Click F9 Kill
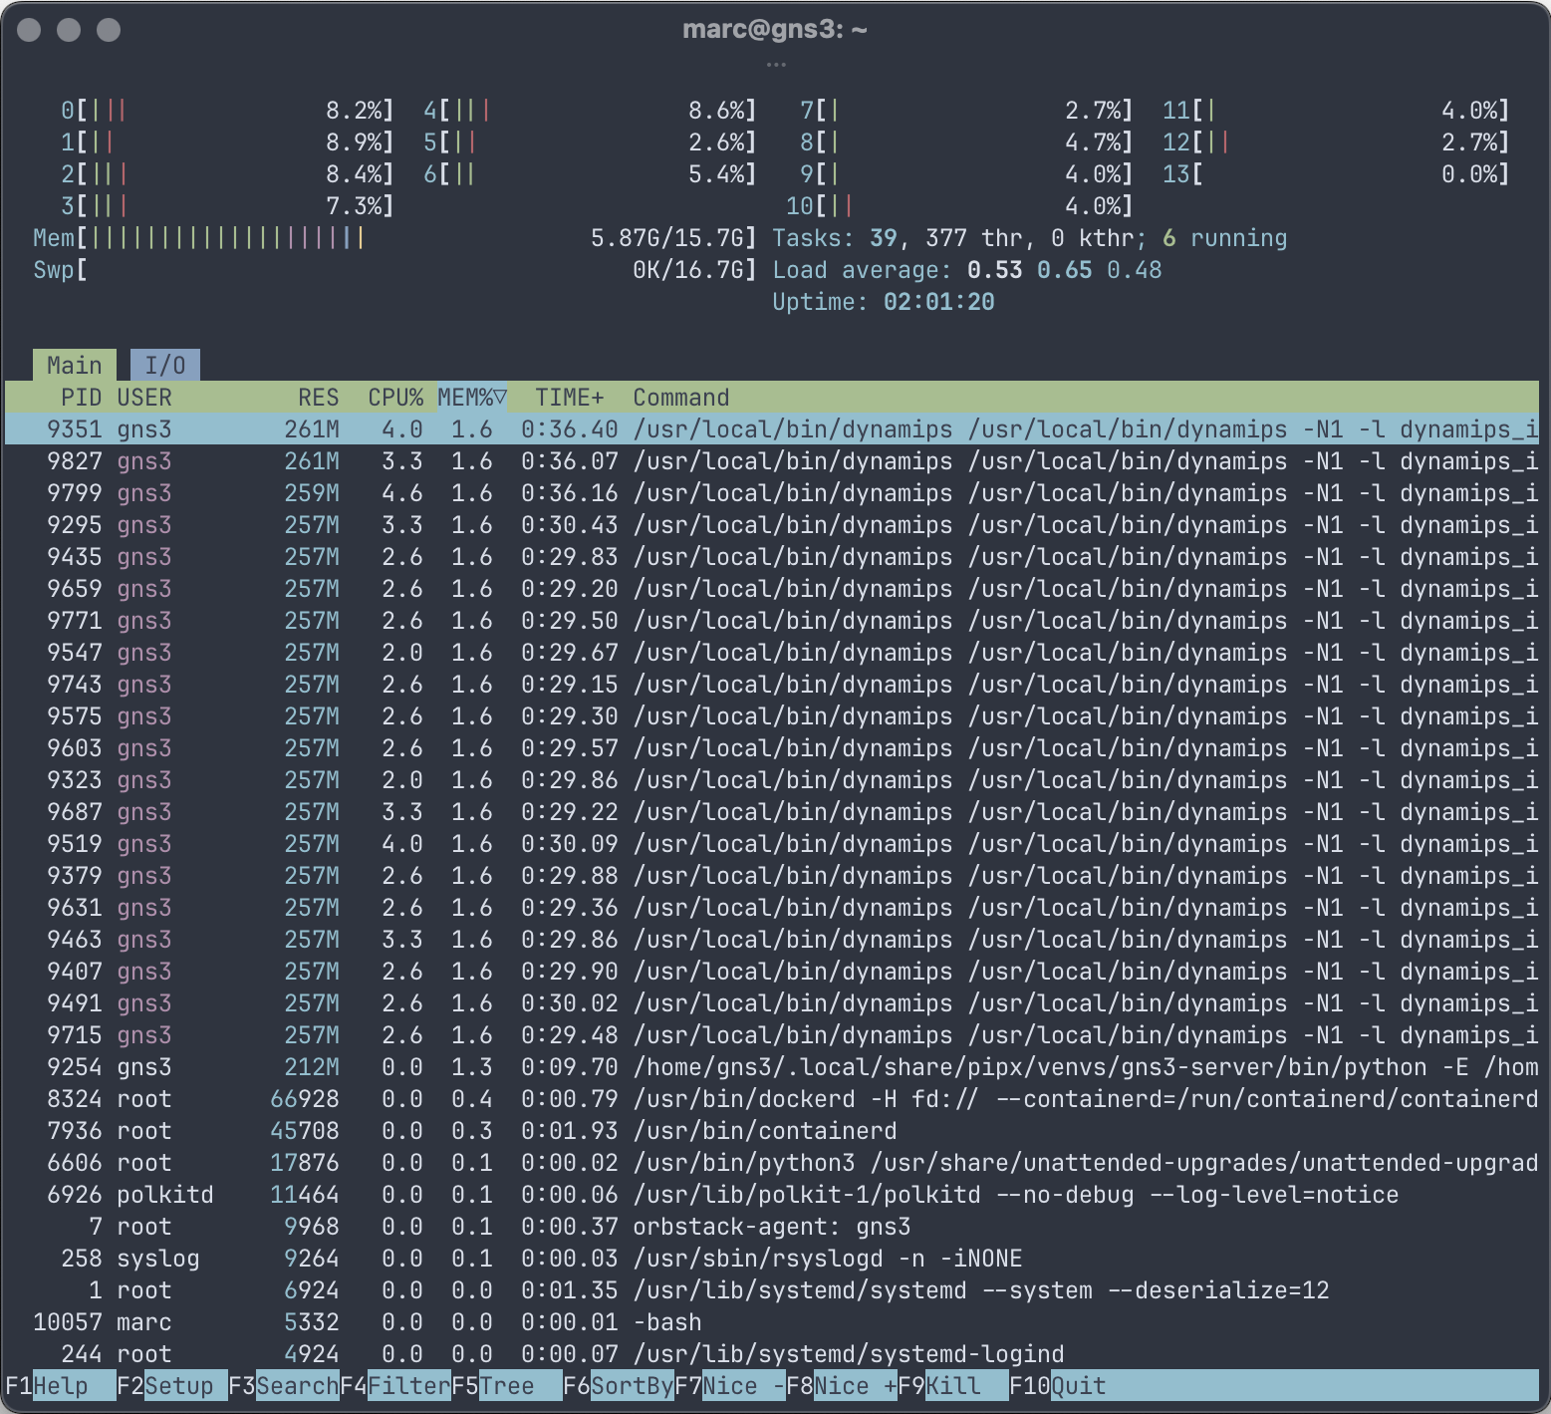1551x1414 pixels. [x=953, y=1385]
